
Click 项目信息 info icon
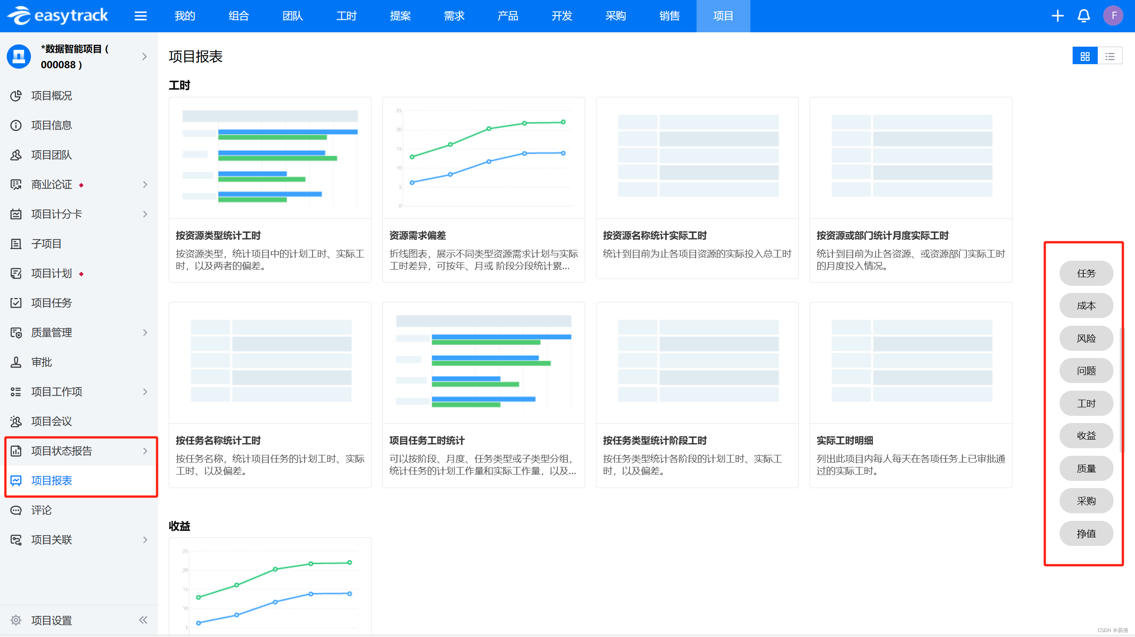pyautogui.click(x=16, y=125)
